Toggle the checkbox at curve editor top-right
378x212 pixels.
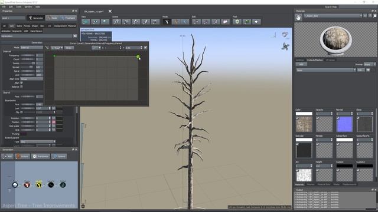pyautogui.click(x=145, y=48)
